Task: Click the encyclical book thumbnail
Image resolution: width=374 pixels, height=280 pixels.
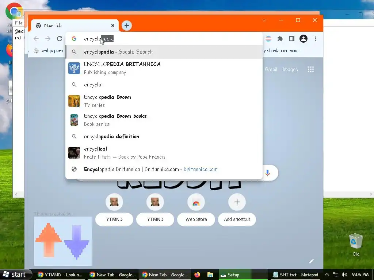Action: point(74,153)
